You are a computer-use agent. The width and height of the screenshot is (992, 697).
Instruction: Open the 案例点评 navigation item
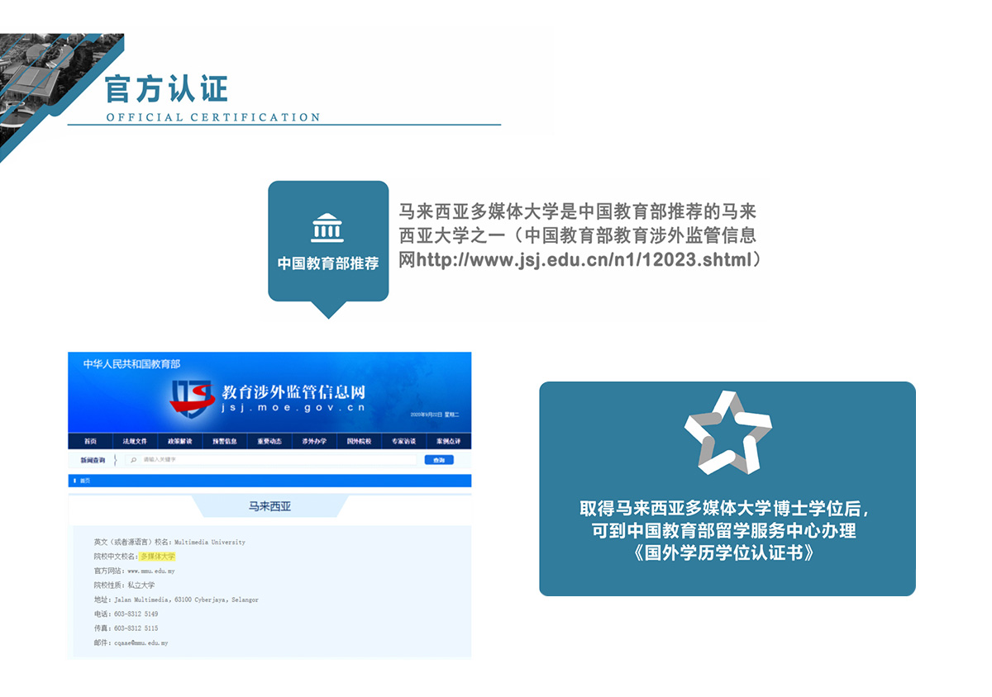(x=448, y=441)
